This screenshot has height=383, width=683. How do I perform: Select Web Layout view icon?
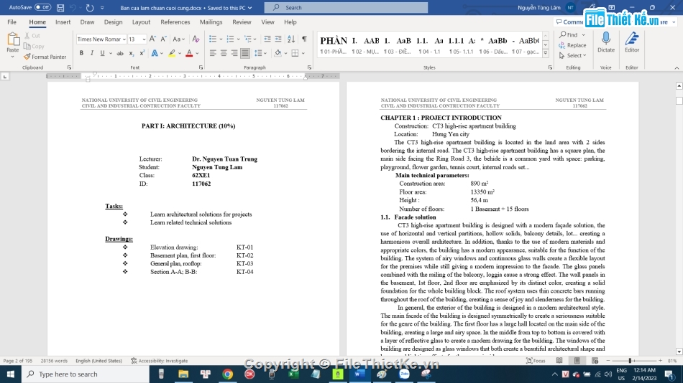[x=595, y=361]
